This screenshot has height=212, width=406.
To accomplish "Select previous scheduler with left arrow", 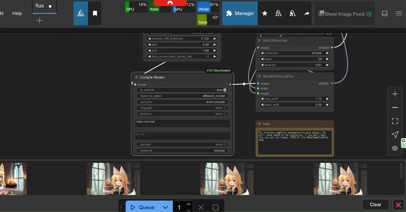I will point(262,53).
